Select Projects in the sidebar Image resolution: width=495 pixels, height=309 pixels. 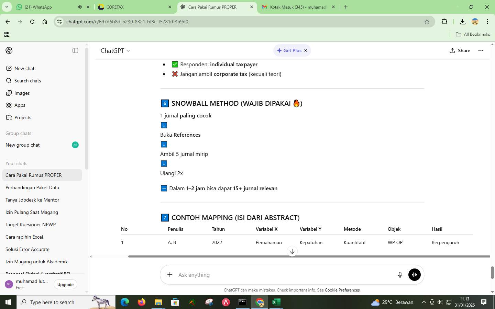[23, 117]
